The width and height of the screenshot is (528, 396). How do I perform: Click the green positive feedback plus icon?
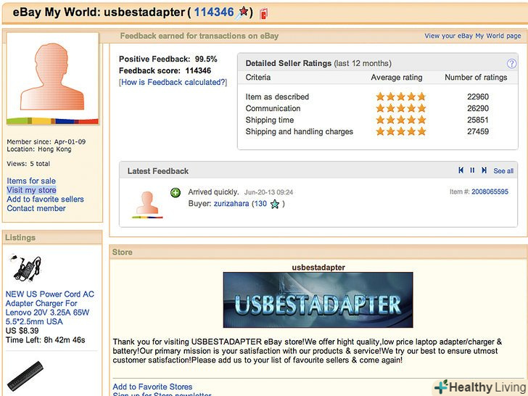tap(175, 193)
